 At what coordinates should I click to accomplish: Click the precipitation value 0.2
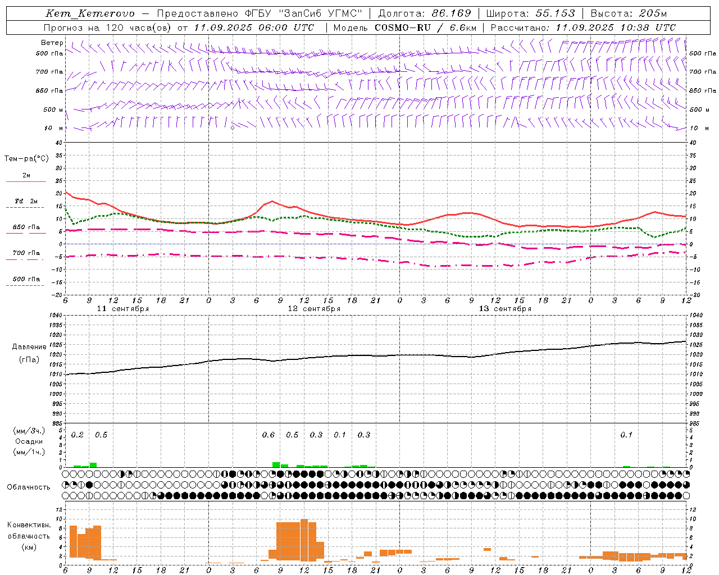click(x=78, y=435)
